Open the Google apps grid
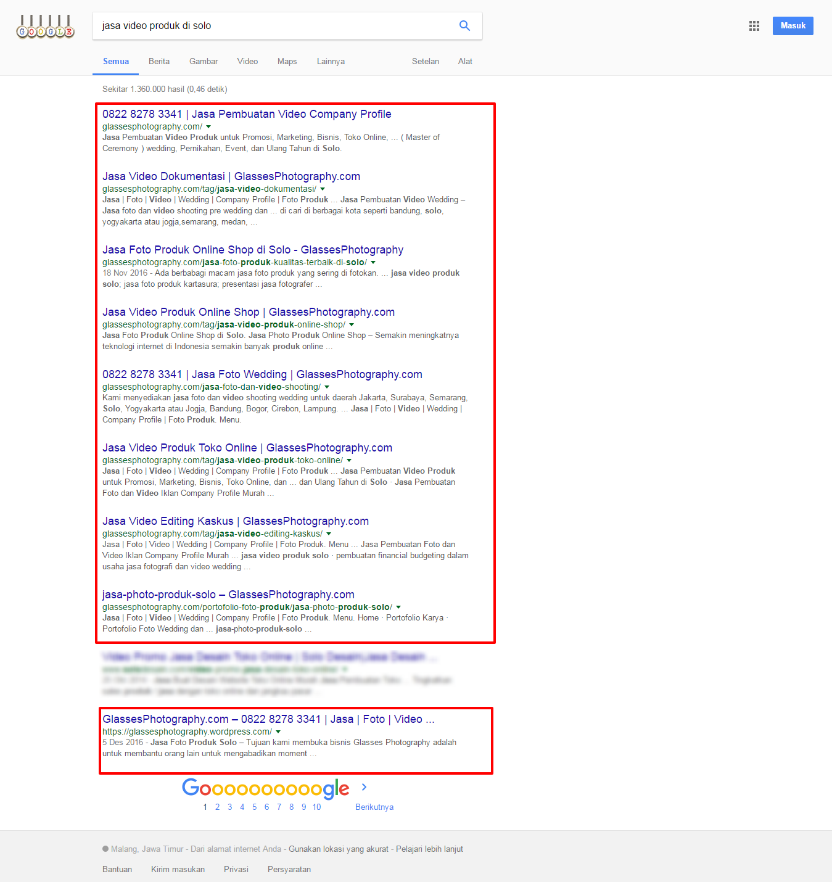 [x=754, y=26]
